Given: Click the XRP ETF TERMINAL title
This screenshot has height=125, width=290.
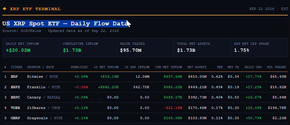Looking at the screenshot, I should click(35, 9).
